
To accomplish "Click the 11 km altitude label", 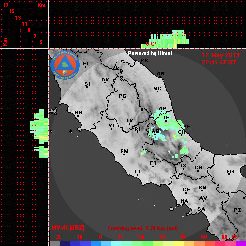I will (24, 24).
